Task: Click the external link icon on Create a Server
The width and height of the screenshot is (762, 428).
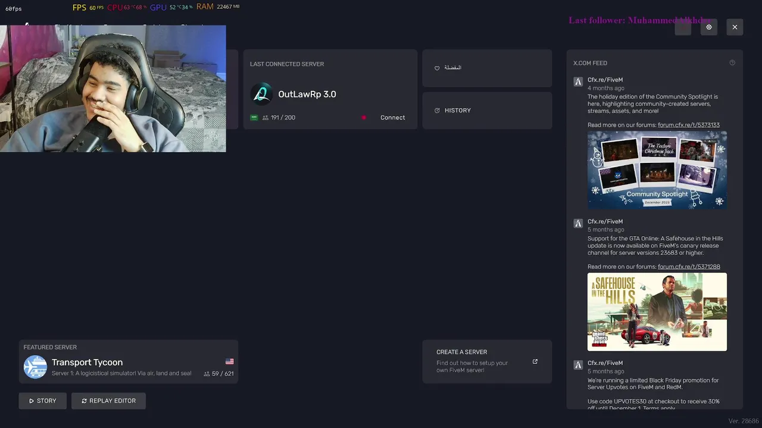Action: pos(535,361)
